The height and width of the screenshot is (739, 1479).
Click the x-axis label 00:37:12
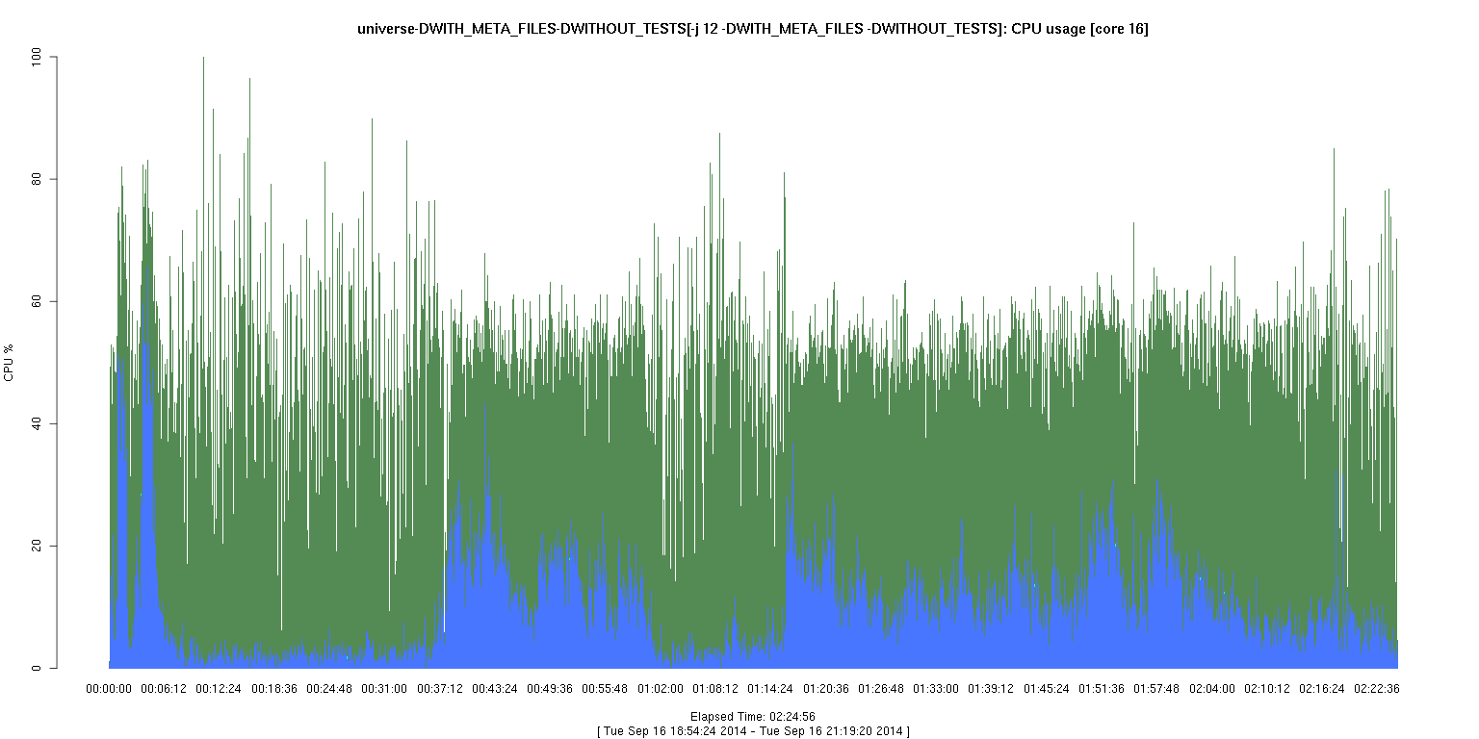pos(440,689)
